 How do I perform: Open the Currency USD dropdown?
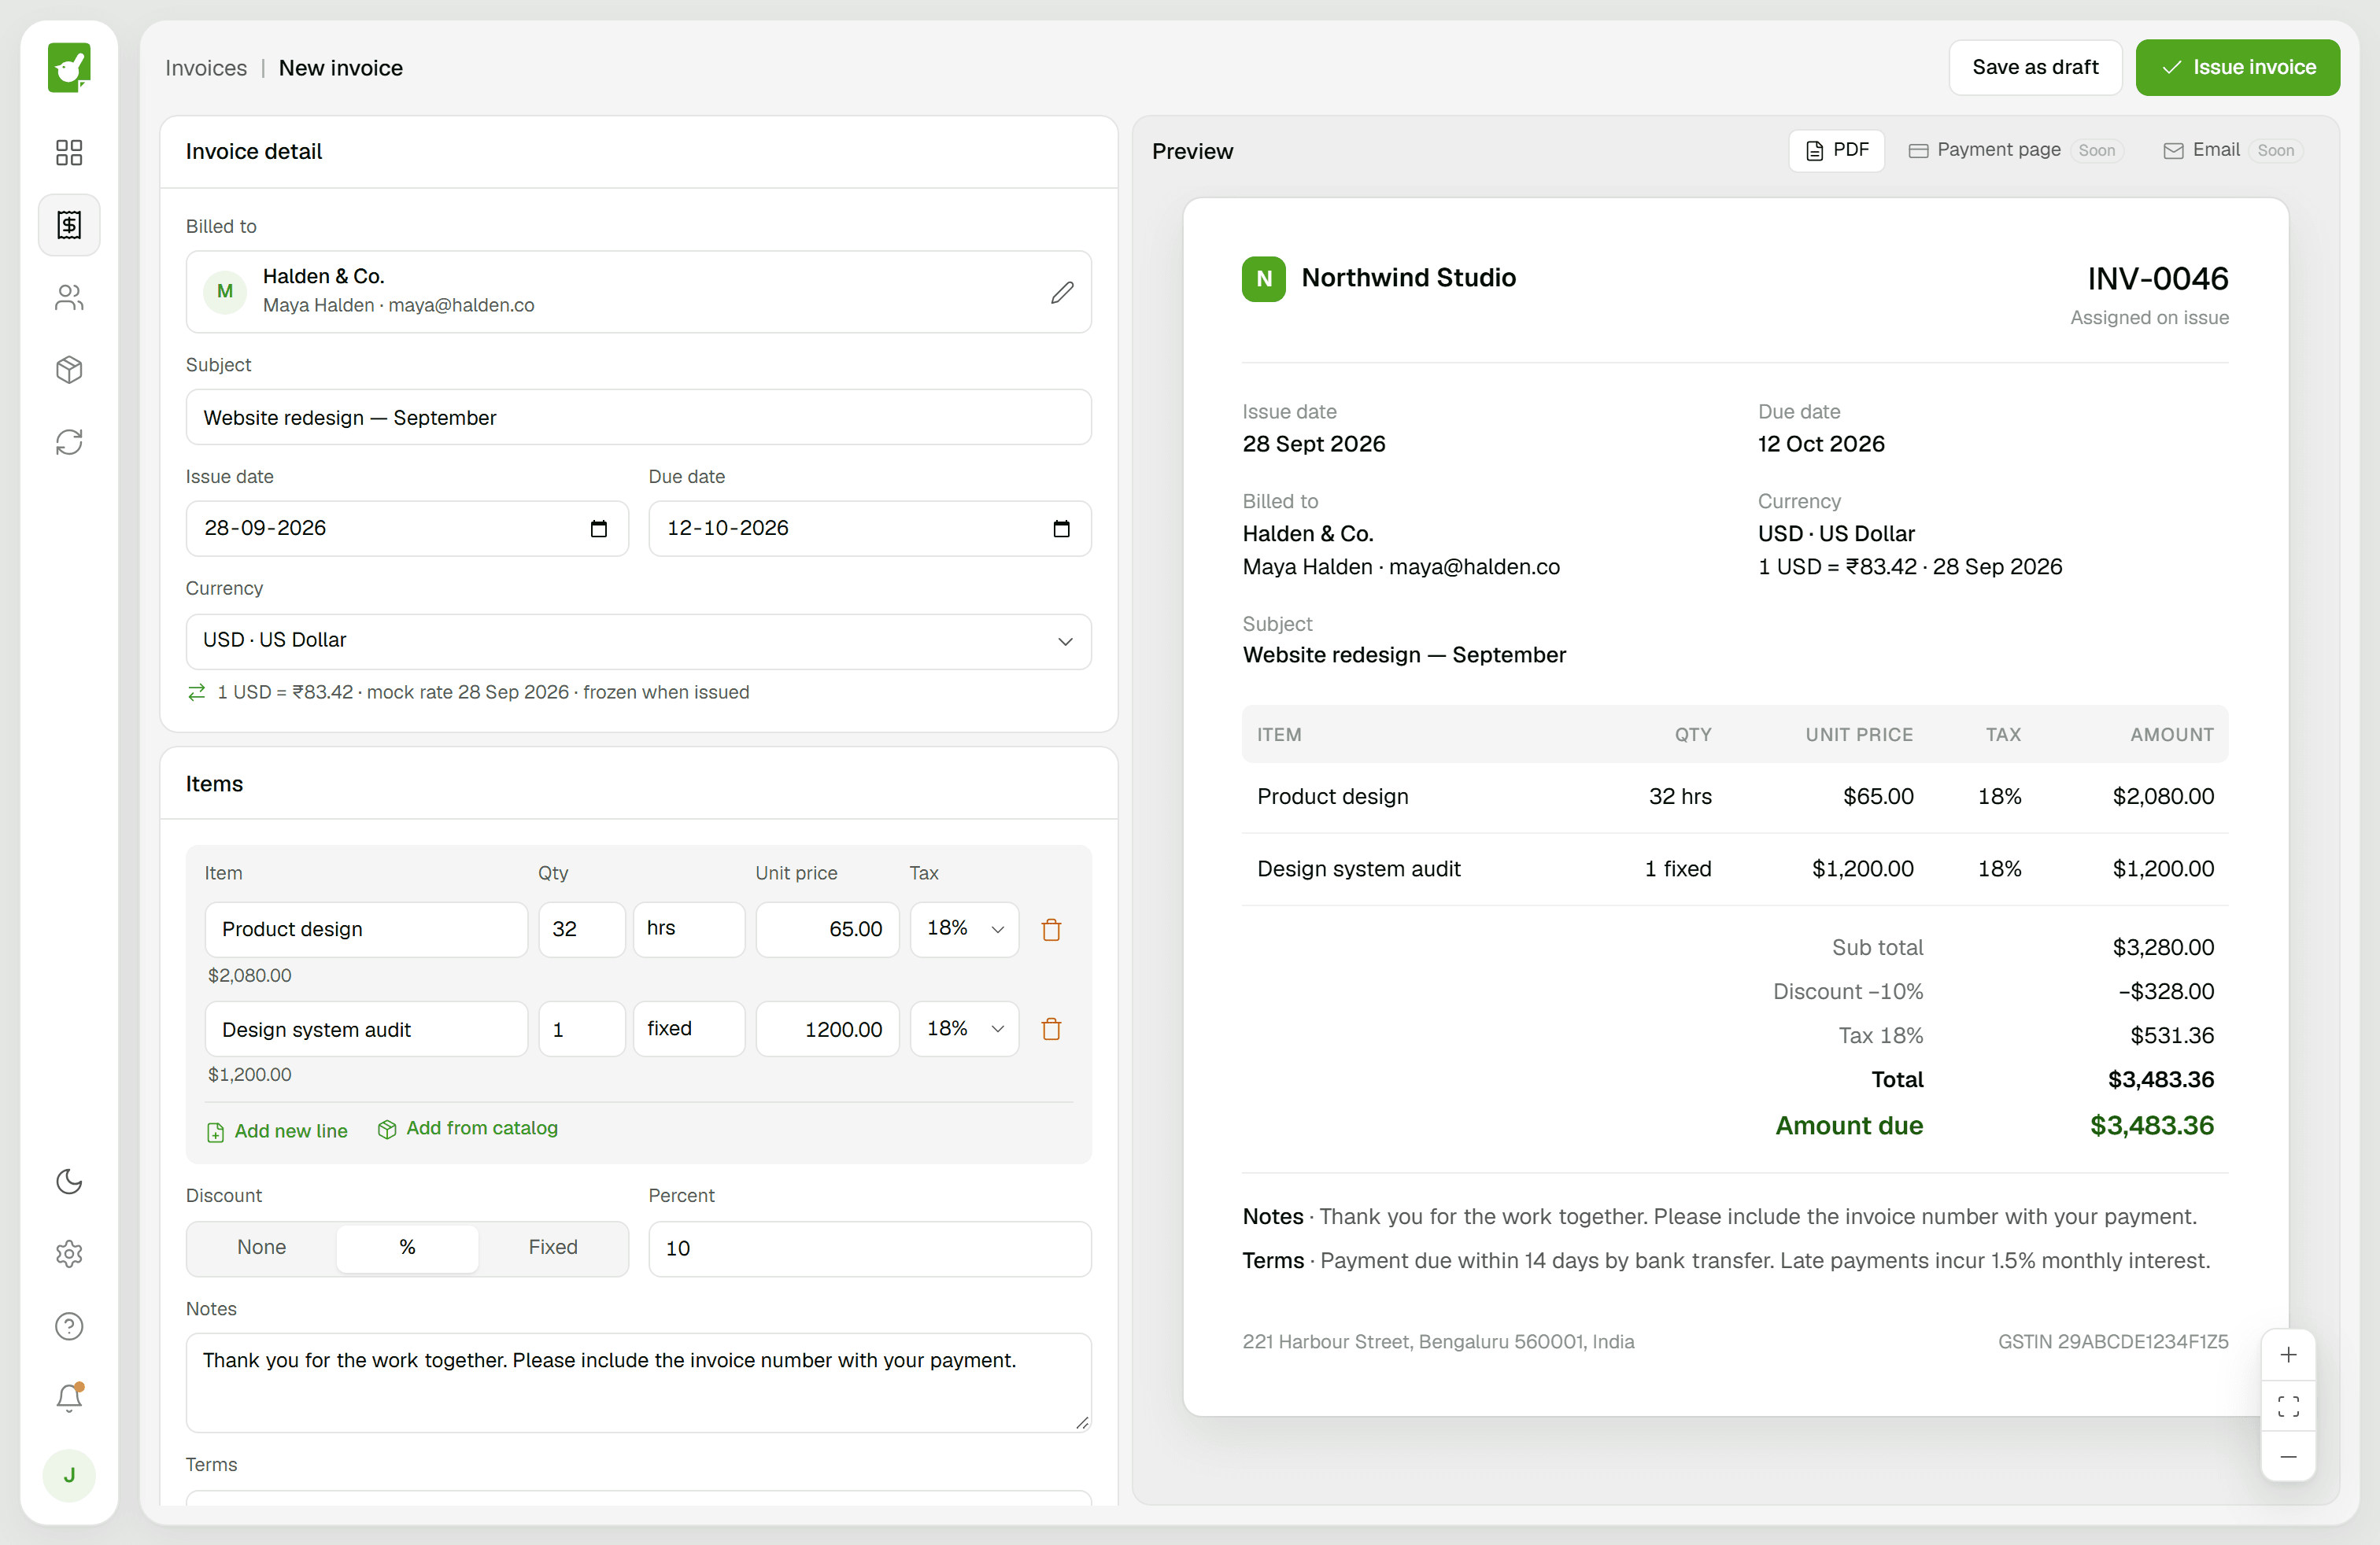(638, 640)
